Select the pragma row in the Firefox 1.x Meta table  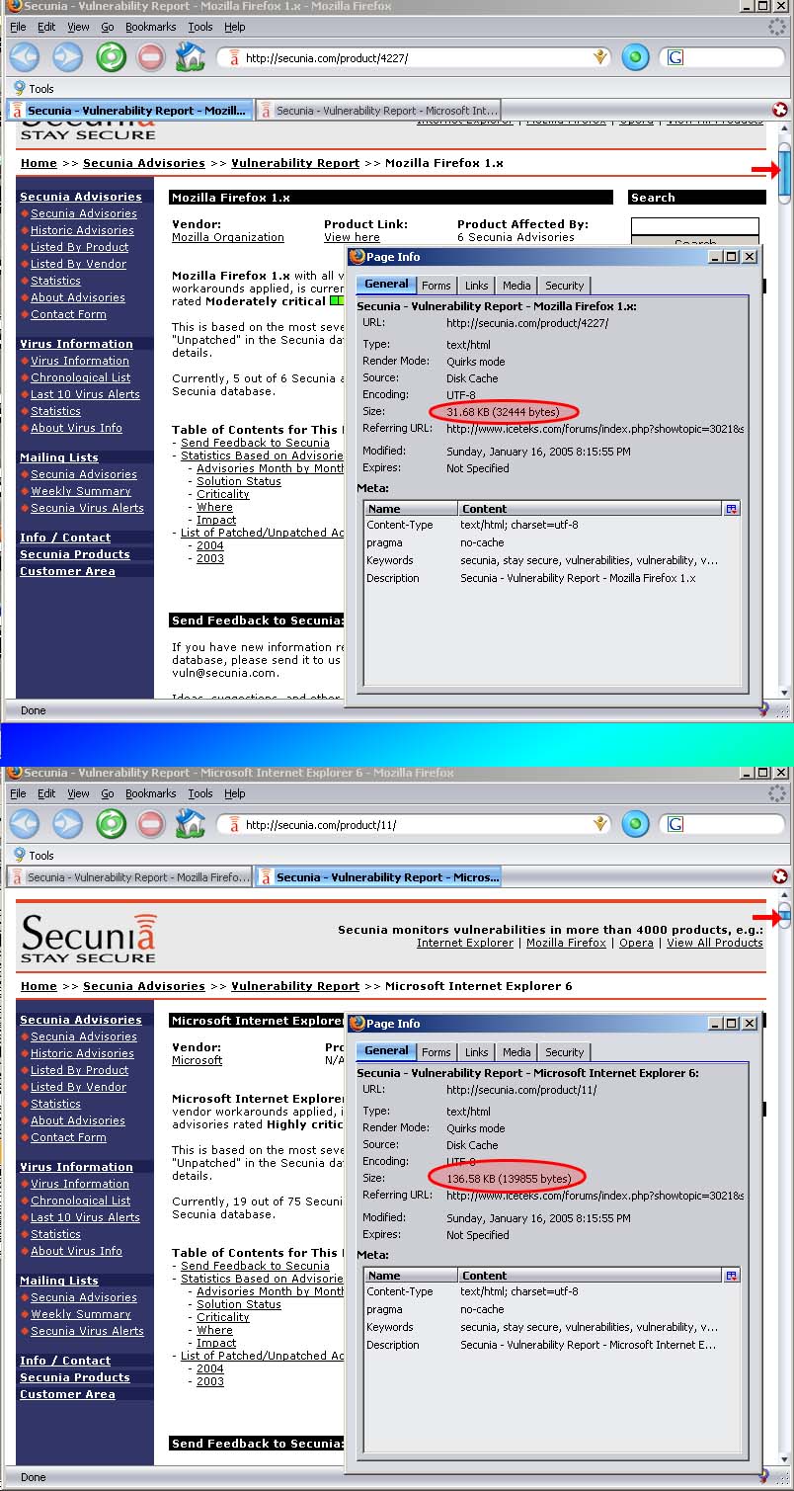(x=551, y=542)
